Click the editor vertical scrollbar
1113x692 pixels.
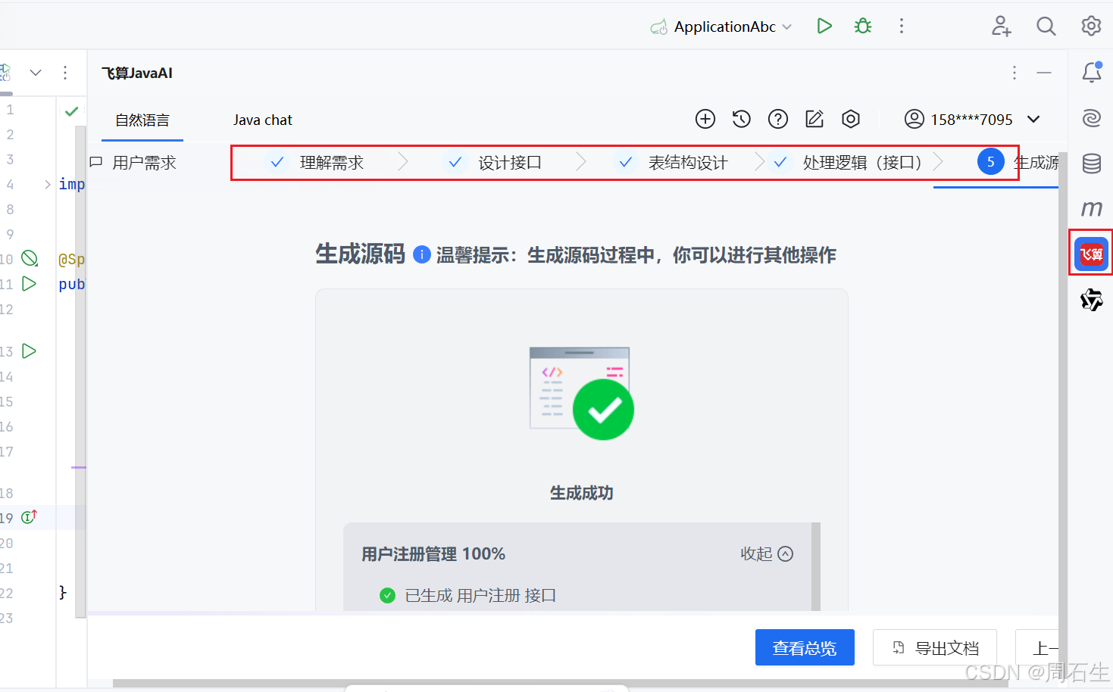[x=80, y=371]
